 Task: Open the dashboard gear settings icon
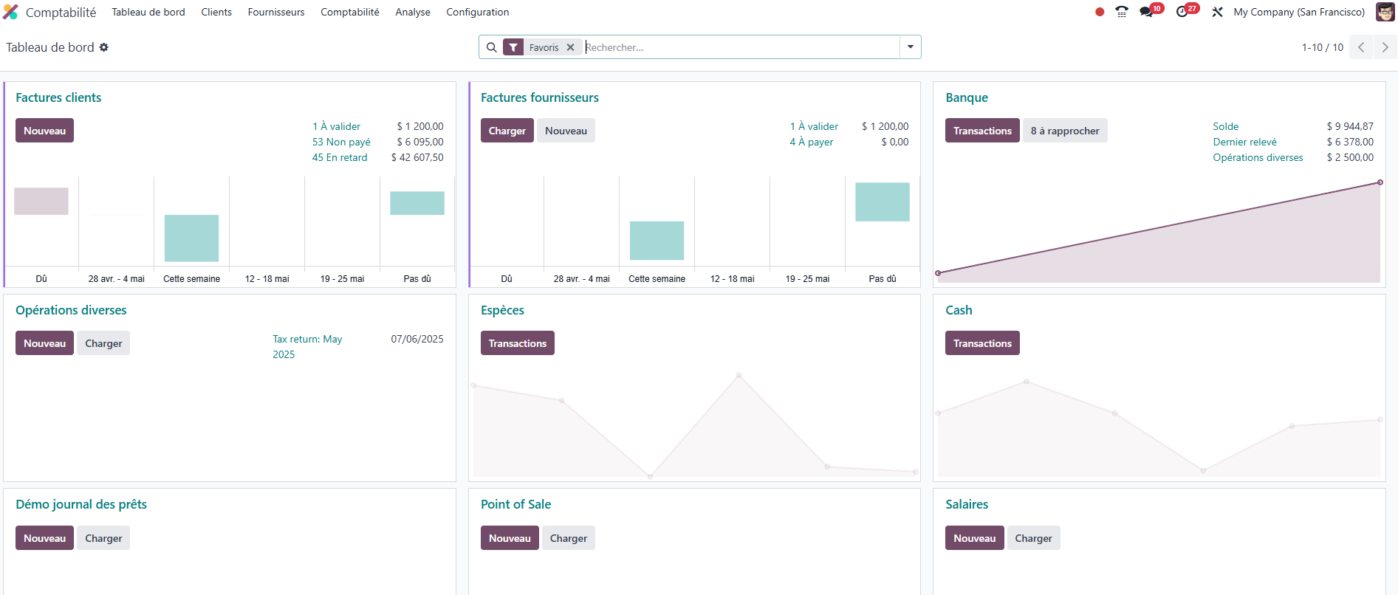pos(104,47)
